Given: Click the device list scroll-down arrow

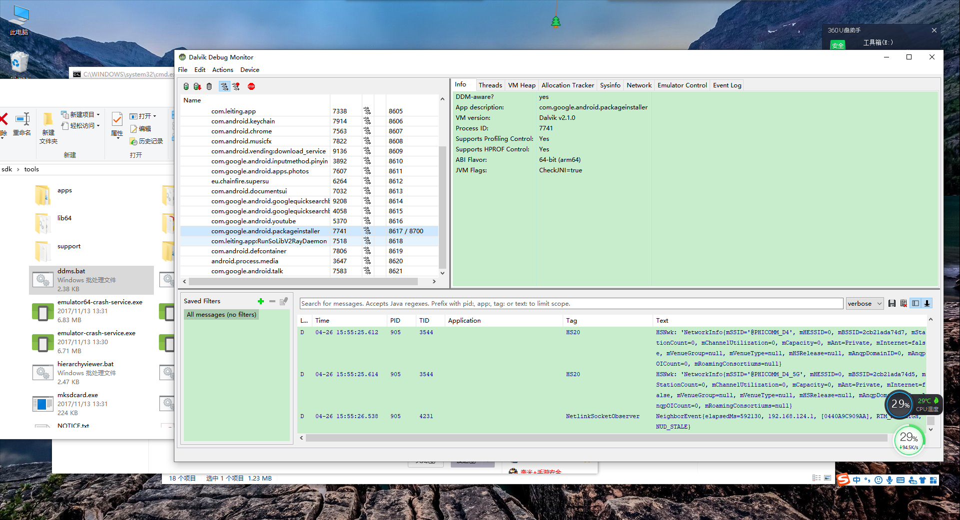Looking at the screenshot, I should (442, 273).
